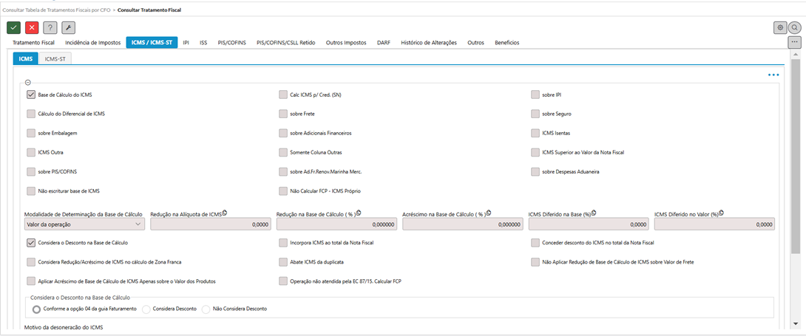Open the overflow tabs menu with three dots
The height and width of the screenshot is (336, 806).
(x=795, y=43)
